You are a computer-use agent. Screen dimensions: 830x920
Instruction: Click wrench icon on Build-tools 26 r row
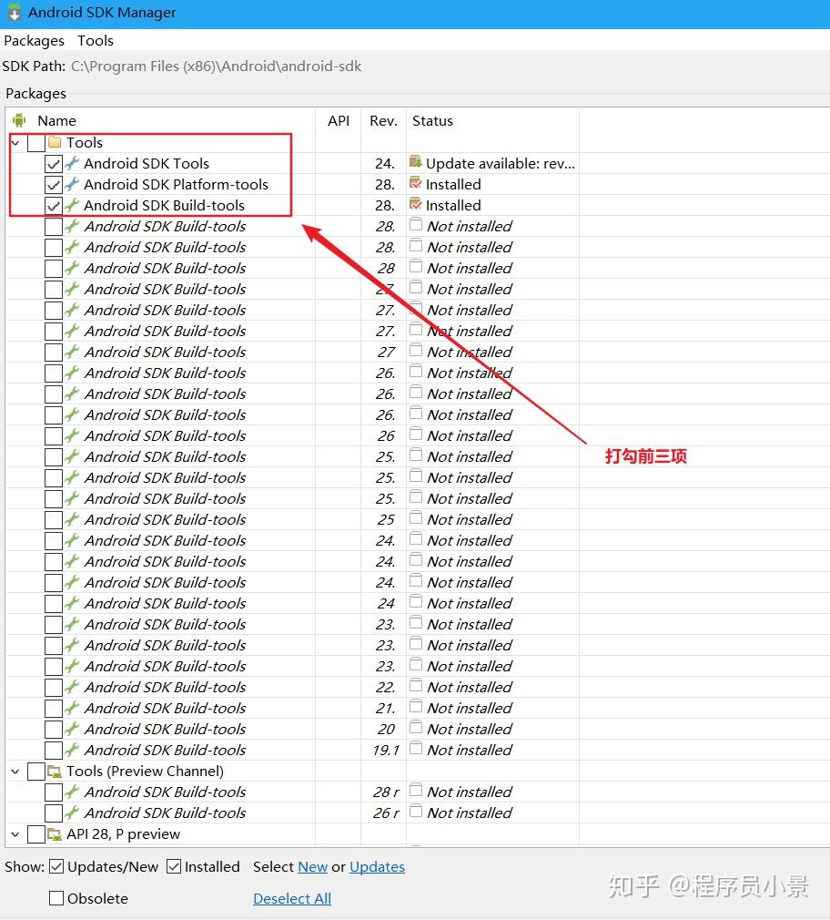coord(72,813)
